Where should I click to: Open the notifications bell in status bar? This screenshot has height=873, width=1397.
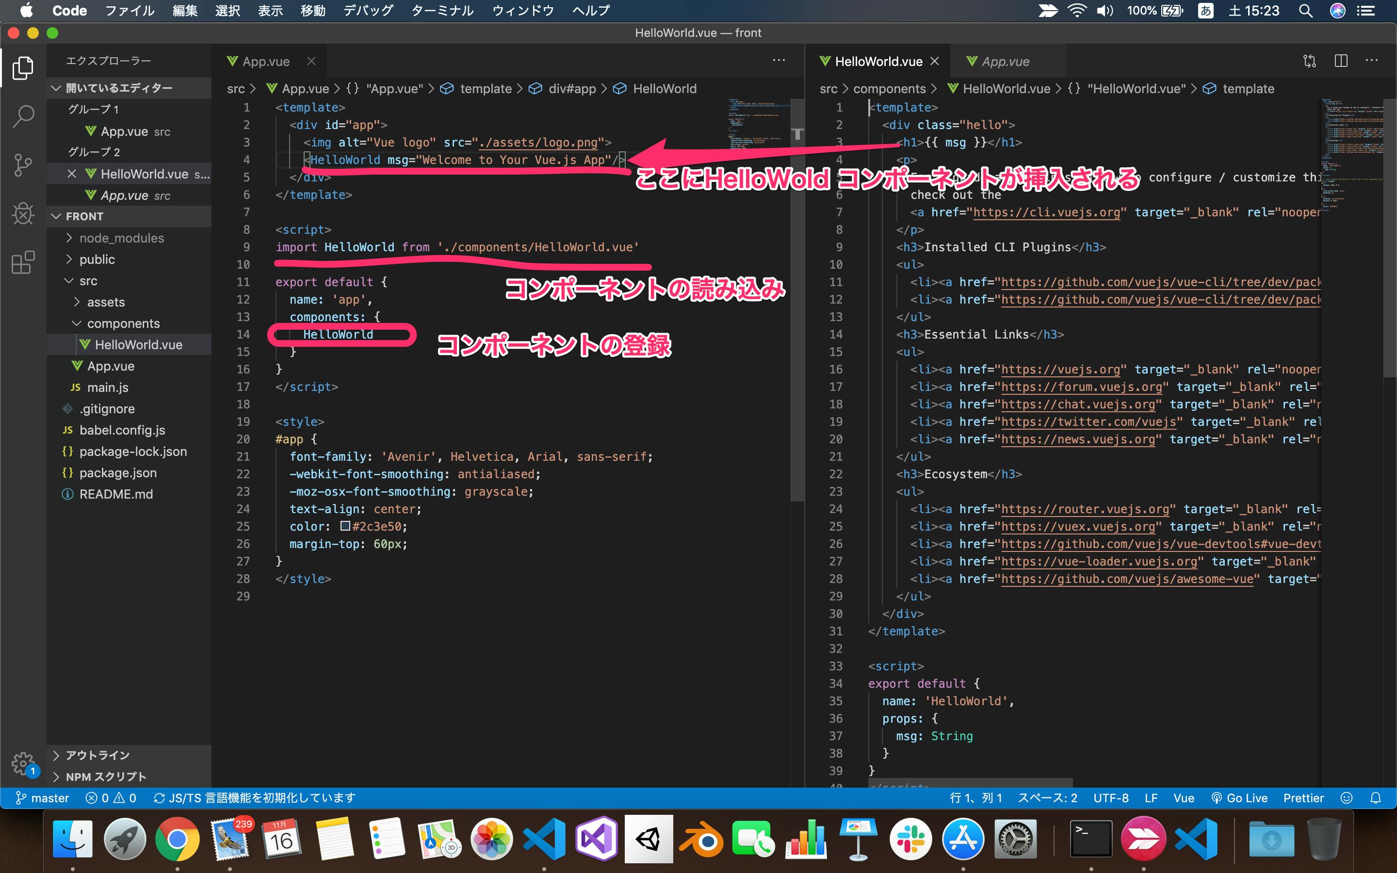(1376, 798)
